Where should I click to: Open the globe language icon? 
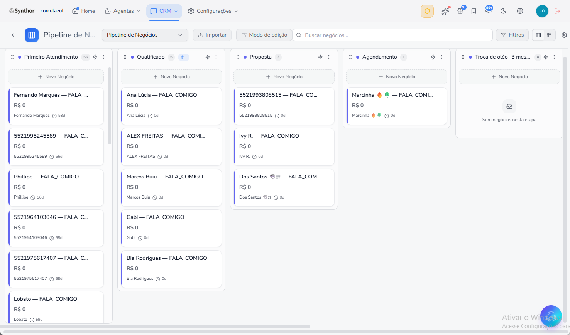[x=520, y=11]
